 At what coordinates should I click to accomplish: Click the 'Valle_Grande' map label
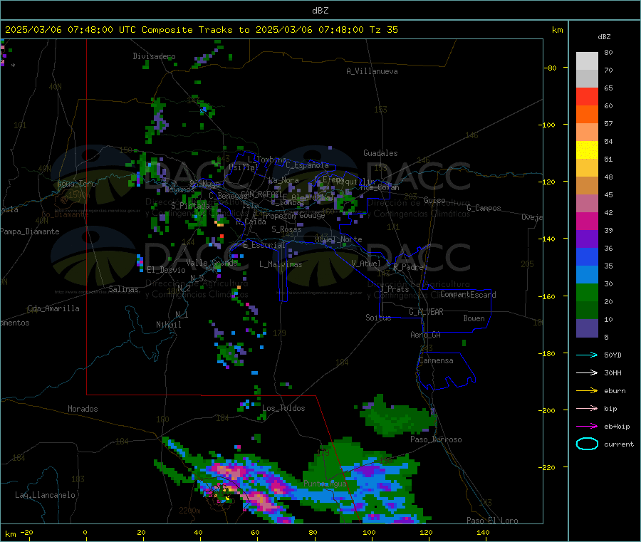click(x=212, y=262)
